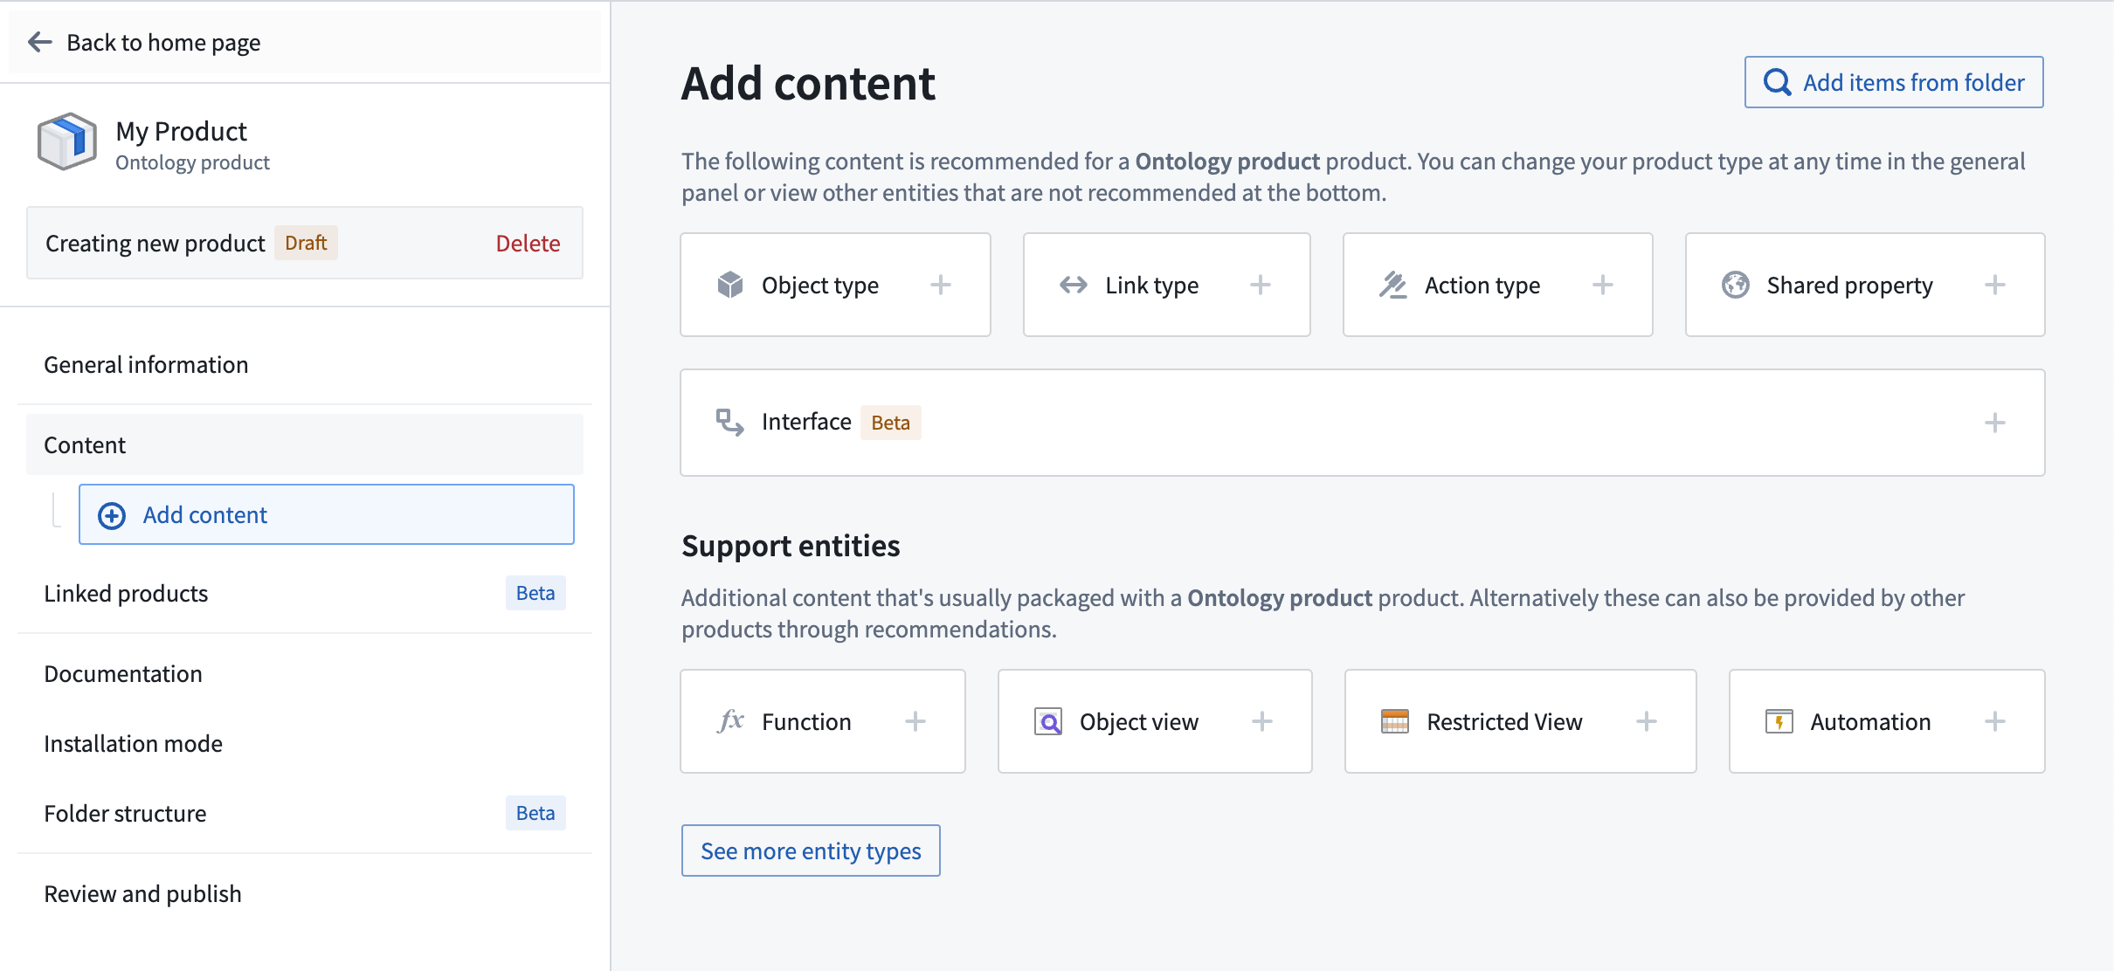Click See more entity types
Screen dimensions: 2114x971
[811, 850]
